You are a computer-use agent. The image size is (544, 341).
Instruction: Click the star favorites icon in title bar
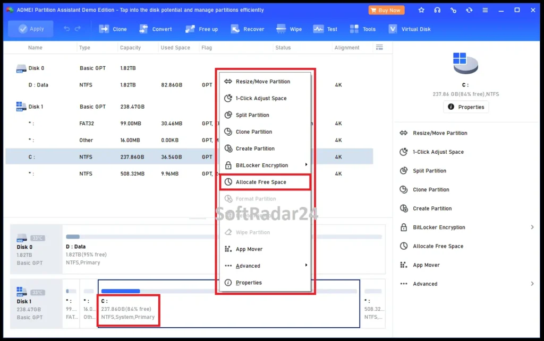[421, 10]
